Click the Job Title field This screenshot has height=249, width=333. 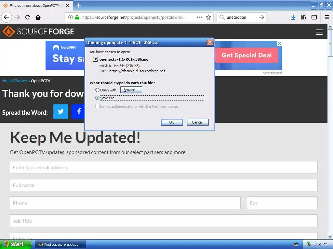tap(164, 220)
